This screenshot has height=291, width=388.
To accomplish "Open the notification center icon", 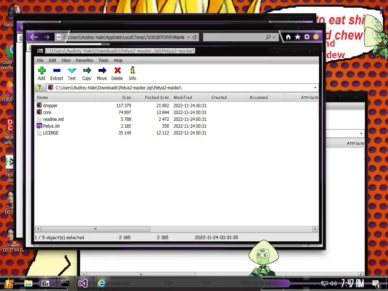I will tap(376, 284).
